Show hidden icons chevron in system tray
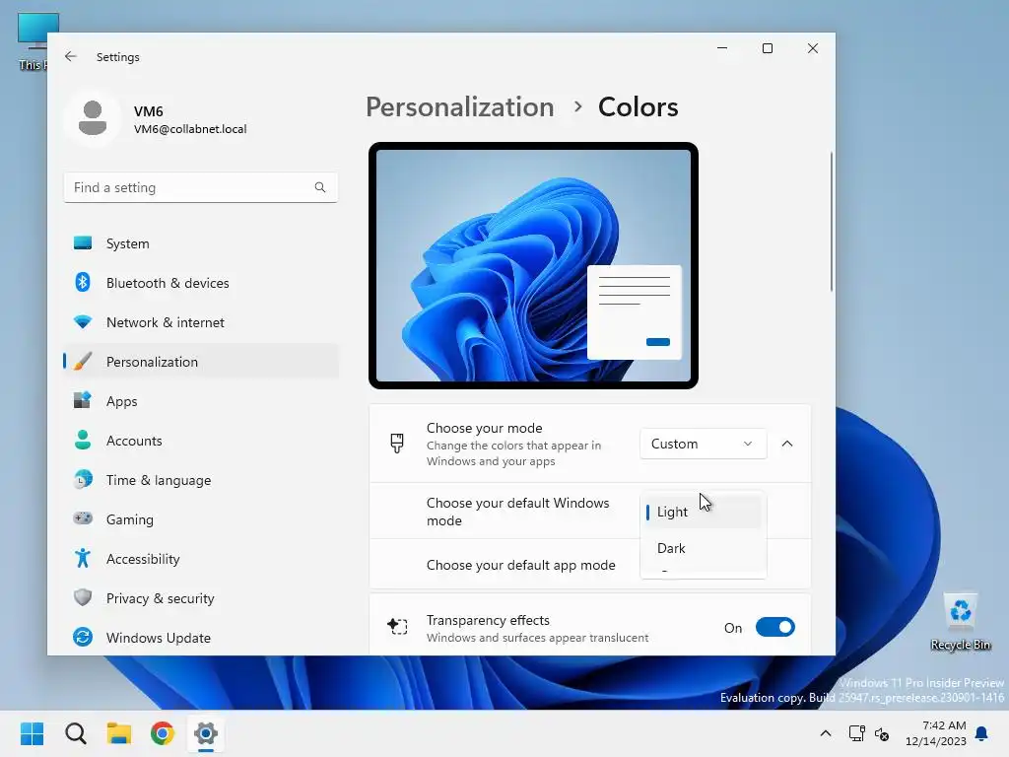The height and width of the screenshot is (757, 1009). pos(826,733)
